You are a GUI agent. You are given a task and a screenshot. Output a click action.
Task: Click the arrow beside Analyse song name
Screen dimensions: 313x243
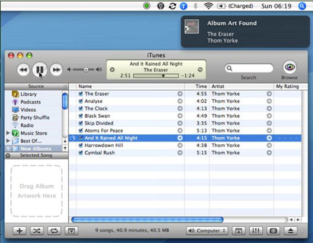180,101
